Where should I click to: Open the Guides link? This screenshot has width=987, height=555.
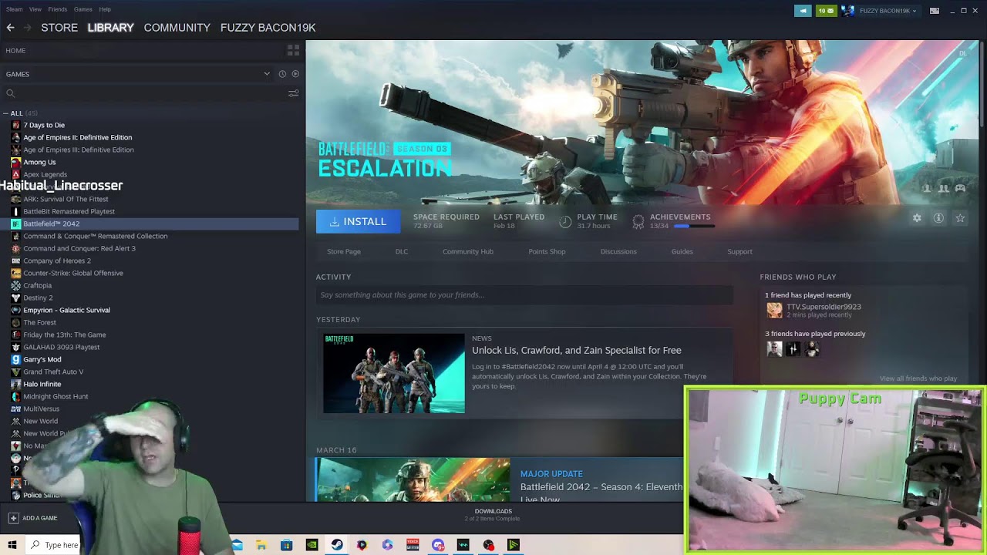coord(682,251)
